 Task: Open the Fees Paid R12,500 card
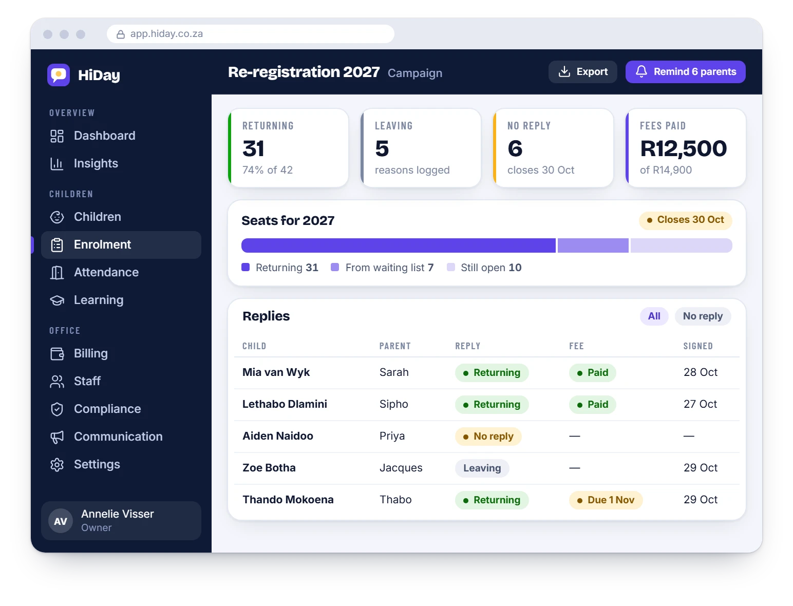pyautogui.click(x=686, y=148)
